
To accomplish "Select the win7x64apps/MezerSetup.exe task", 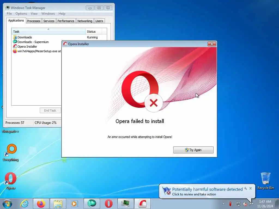I will [37, 51].
